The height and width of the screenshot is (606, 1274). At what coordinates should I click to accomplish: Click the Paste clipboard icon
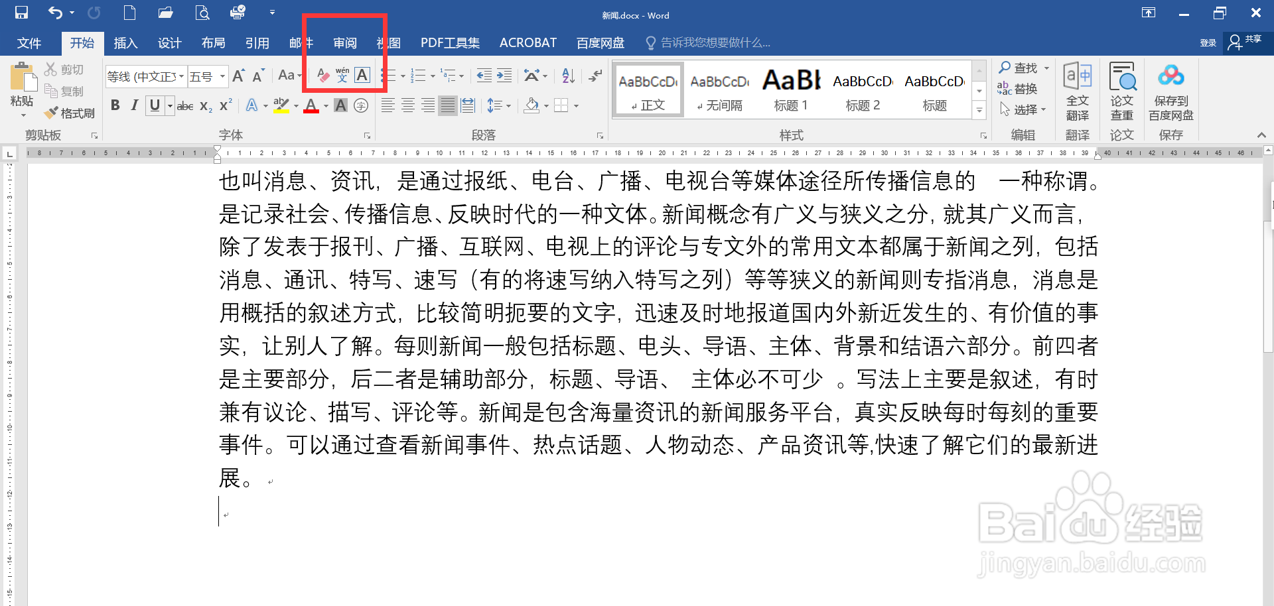click(23, 78)
